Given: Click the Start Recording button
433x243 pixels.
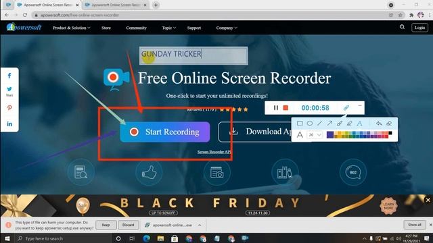Looking at the screenshot, I should pyautogui.click(x=165, y=132).
